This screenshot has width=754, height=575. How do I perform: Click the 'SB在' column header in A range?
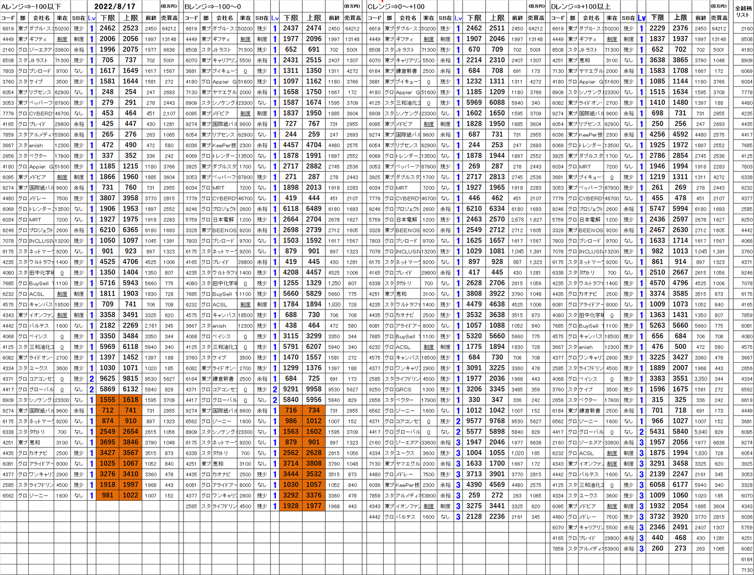point(79,18)
